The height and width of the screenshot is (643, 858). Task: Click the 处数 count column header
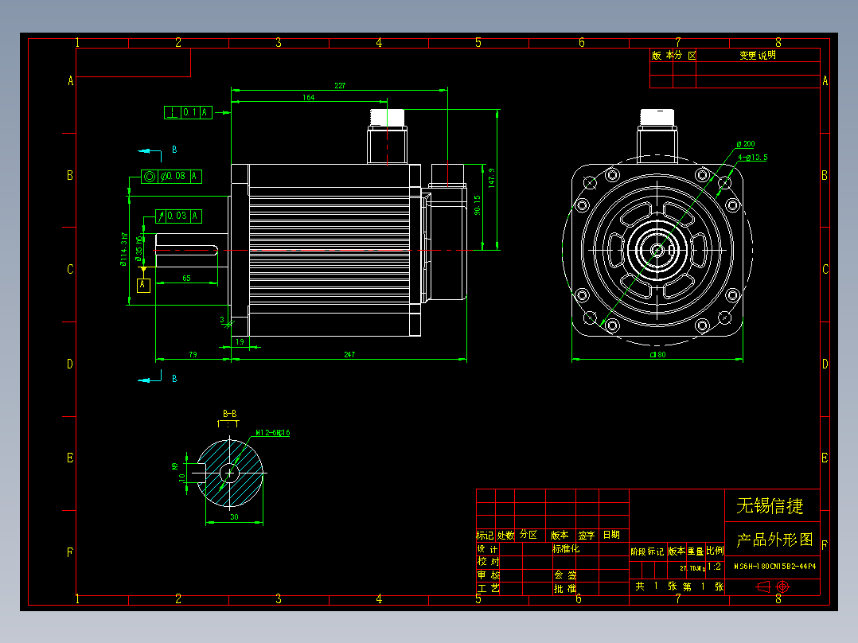505,536
